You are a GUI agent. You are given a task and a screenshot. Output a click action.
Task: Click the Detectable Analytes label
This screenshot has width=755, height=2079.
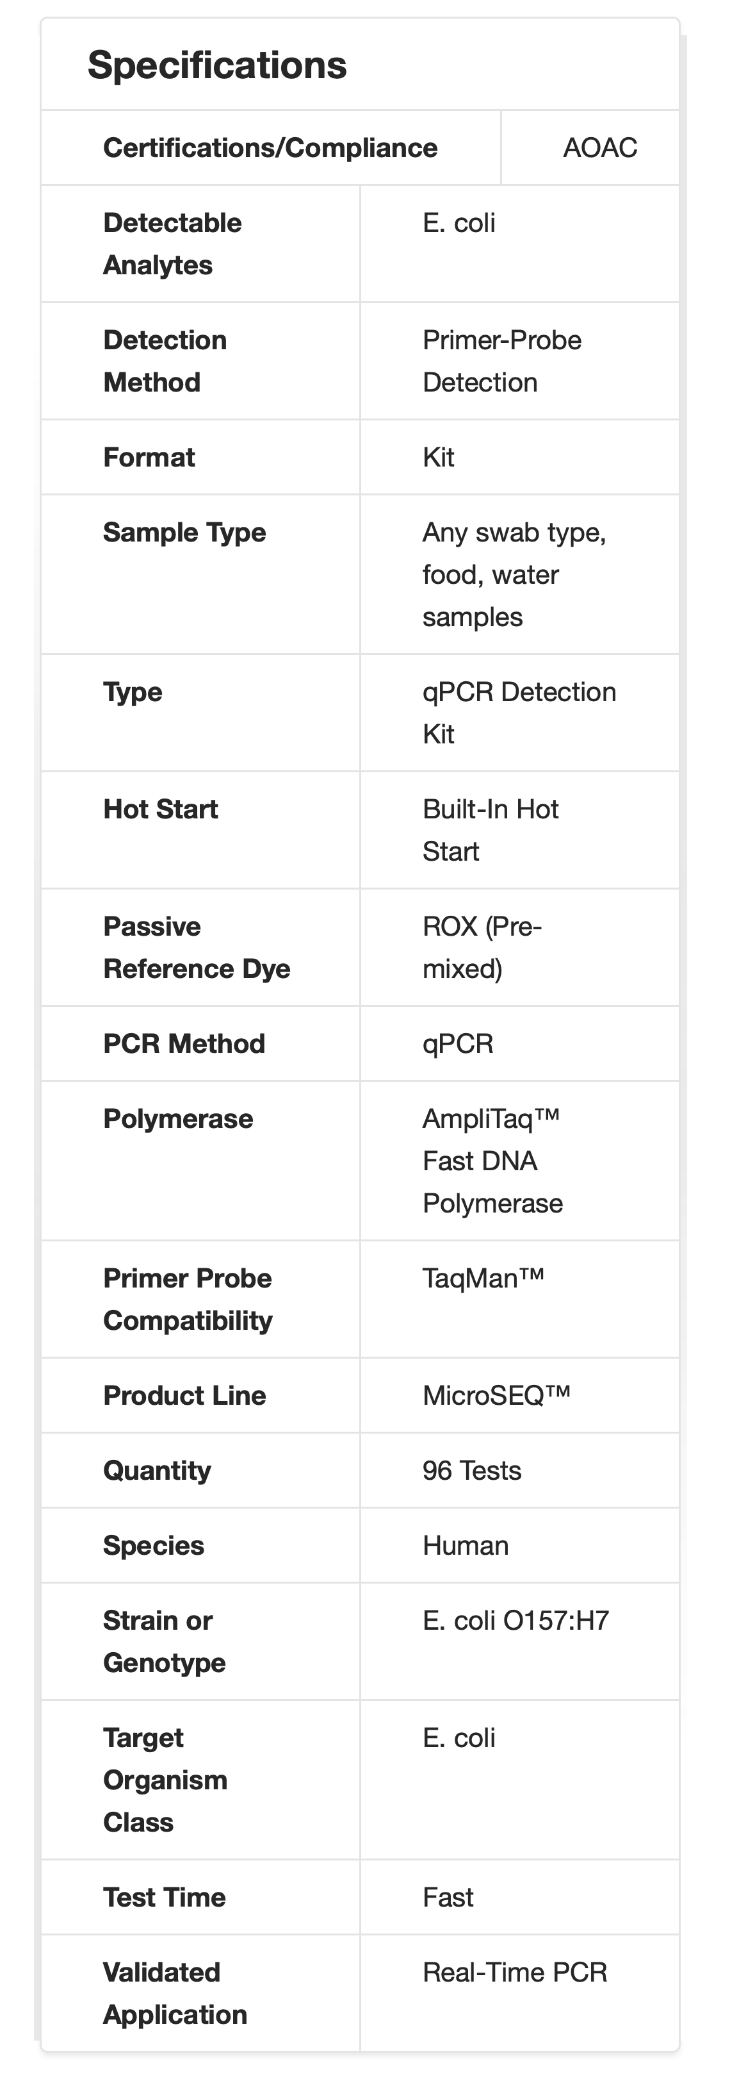(x=172, y=244)
